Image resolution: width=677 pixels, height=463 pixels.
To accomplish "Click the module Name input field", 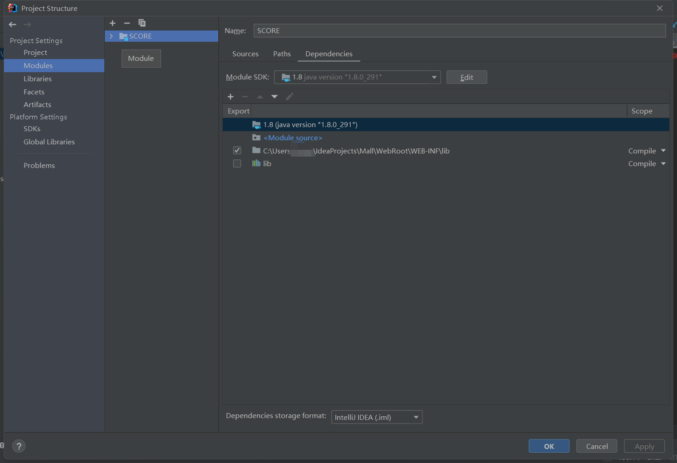I will pyautogui.click(x=460, y=30).
